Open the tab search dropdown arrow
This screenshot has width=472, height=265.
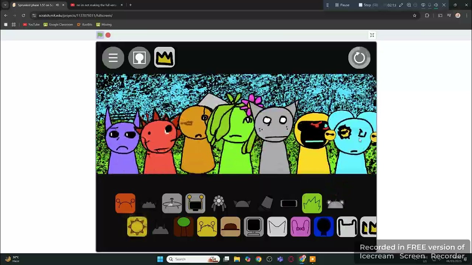[x=5, y=5]
